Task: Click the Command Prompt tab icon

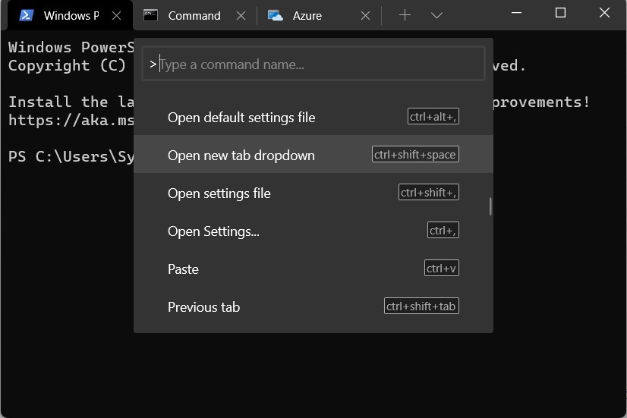Action: click(x=150, y=16)
